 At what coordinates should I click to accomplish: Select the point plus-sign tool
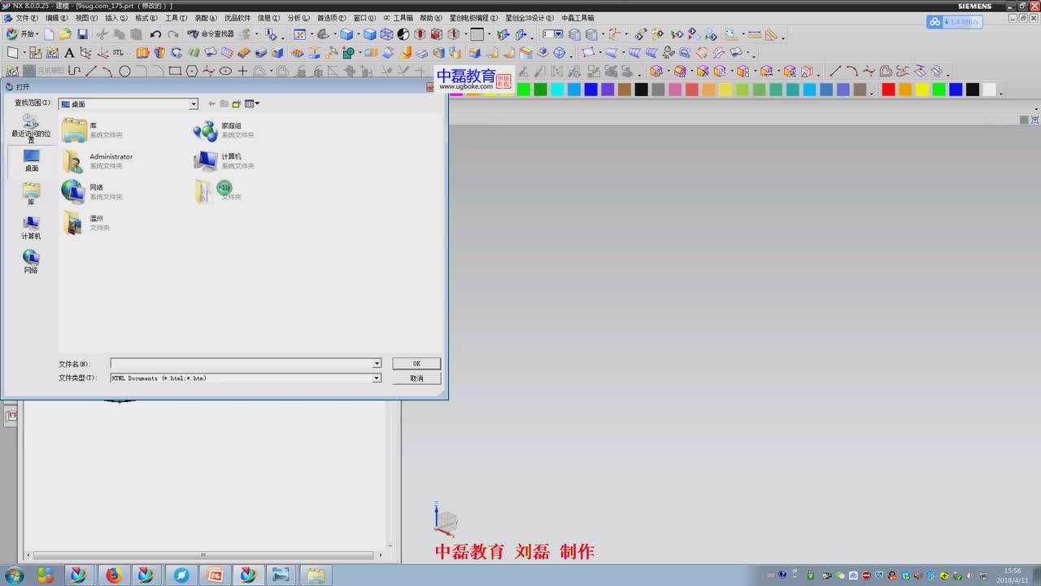point(242,72)
